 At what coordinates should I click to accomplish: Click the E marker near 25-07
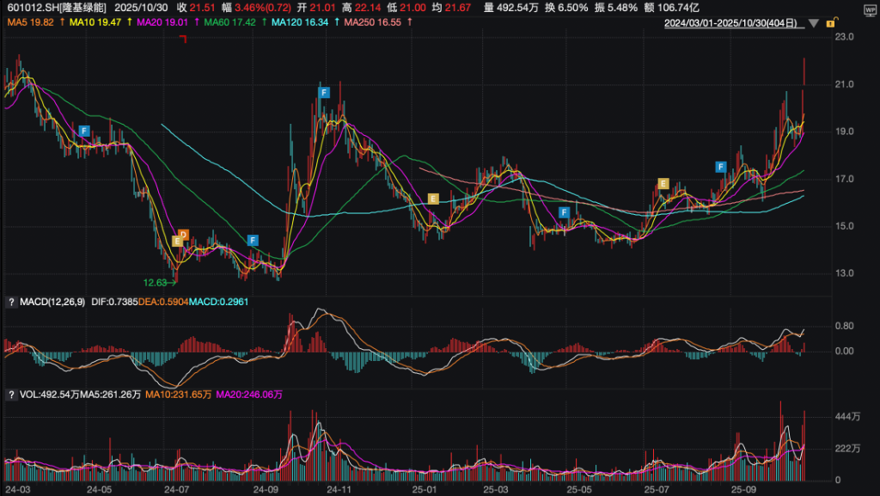(663, 183)
